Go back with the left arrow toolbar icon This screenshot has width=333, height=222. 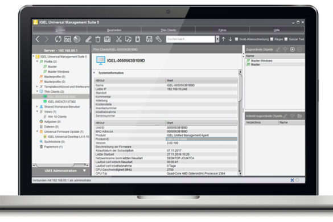38,39
